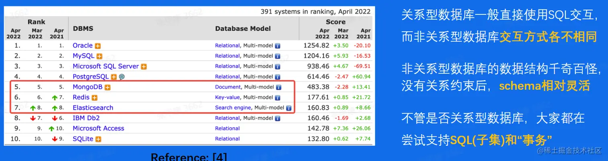Click the Relational link in the IBM Db2 row
This screenshot has width=608, height=161.
[227, 118]
